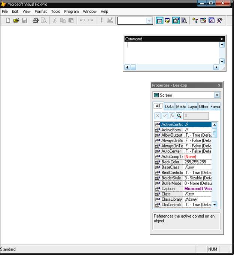Image resolution: width=234 pixels, height=255 pixels.
Task: Open the Edit menu
Action: coord(15,12)
